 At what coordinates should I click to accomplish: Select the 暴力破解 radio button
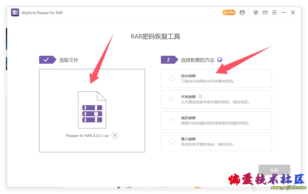(x=171, y=142)
